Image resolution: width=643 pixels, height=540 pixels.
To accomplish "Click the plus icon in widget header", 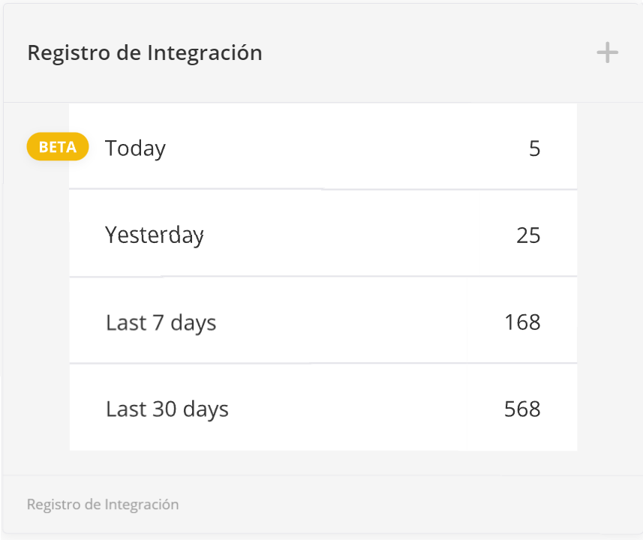I will [607, 53].
